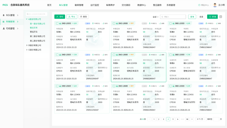Click 编辑 on the first vehicle card
This screenshot has width=227, height=128.
(105, 23)
